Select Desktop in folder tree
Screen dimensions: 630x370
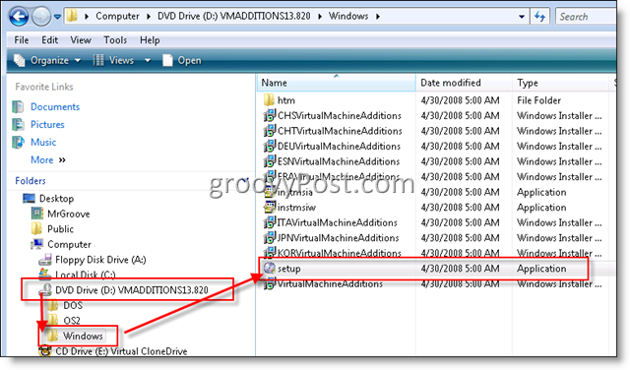pyautogui.click(x=56, y=199)
